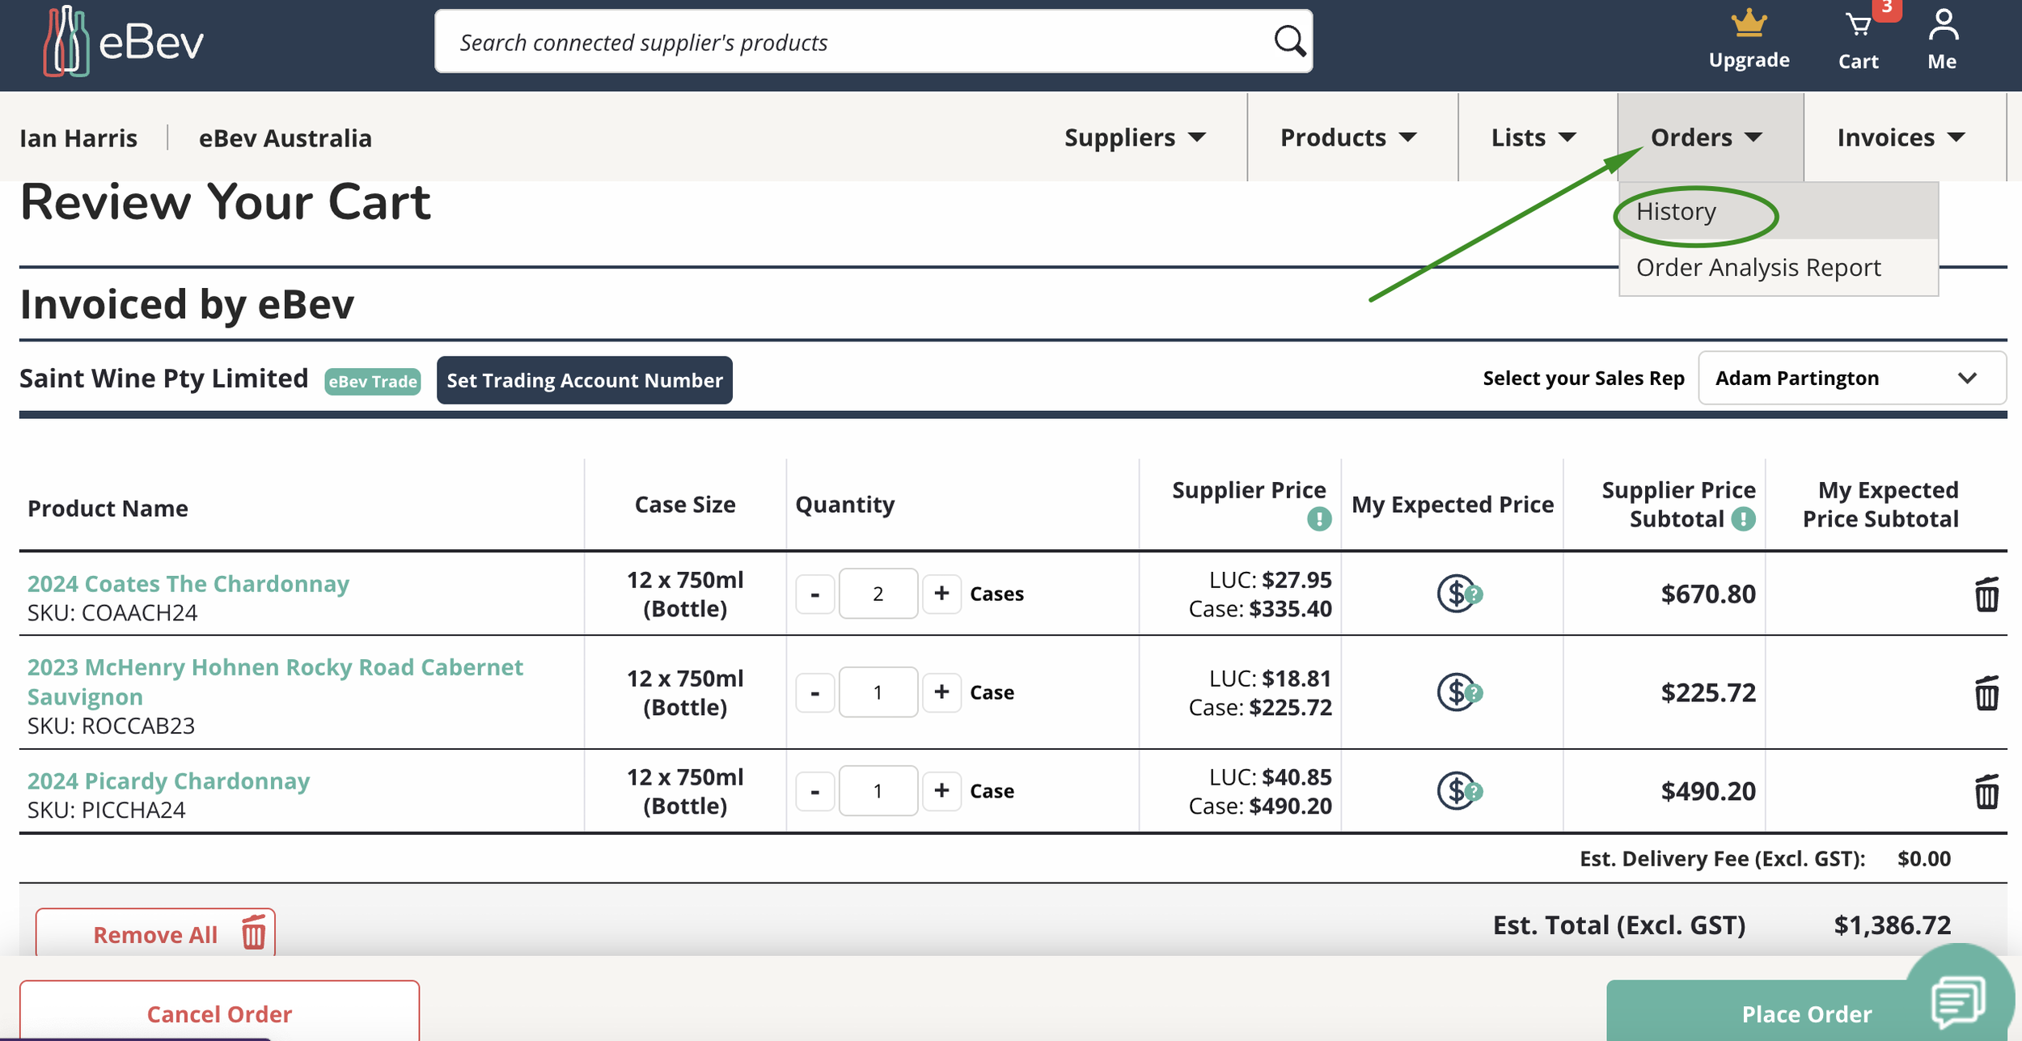Open the live chat bubble icon
2022x1041 pixels.
[x=1957, y=1000]
